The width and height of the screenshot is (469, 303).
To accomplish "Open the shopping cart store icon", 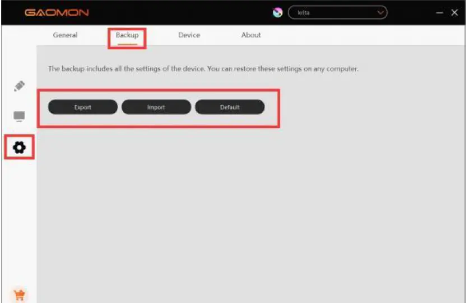I will [20, 295].
